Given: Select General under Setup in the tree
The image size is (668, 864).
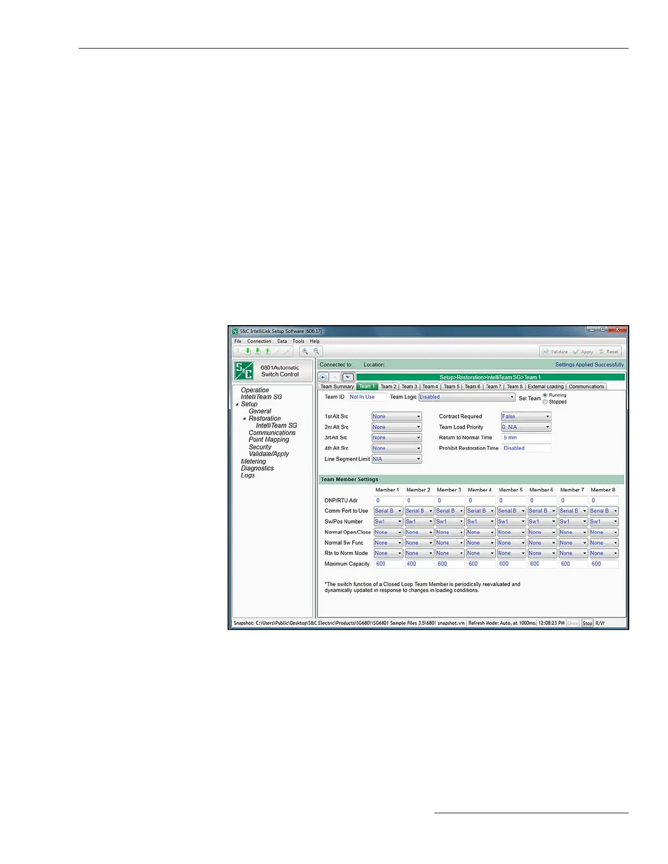Looking at the screenshot, I should 260,411.
